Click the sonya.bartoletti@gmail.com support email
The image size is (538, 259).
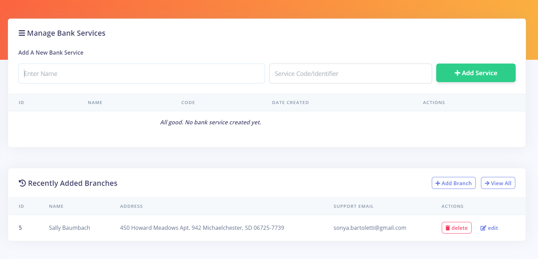pos(370,228)
